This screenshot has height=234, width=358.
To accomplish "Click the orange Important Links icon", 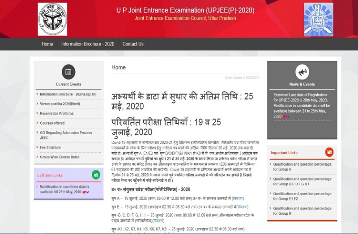I will click(329, 152).
